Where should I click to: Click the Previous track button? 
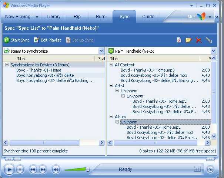coord(33,169)
